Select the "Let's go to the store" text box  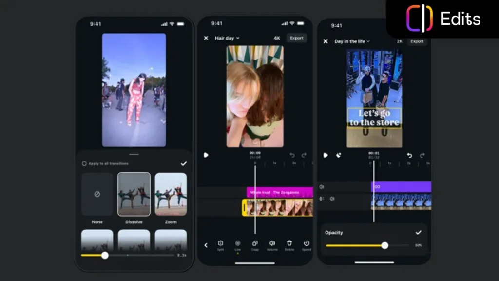pyautogui.click(x=374, y=118)
